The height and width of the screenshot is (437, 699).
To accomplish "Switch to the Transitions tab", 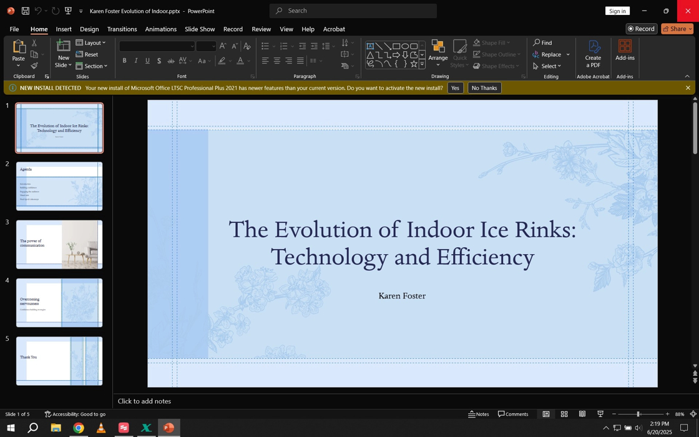I will (122, 29).
